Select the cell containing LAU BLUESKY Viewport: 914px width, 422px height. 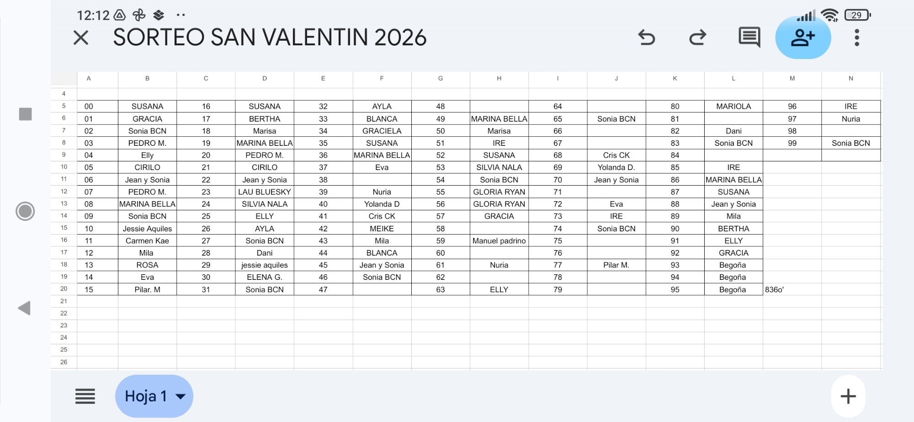coord(265,192)
